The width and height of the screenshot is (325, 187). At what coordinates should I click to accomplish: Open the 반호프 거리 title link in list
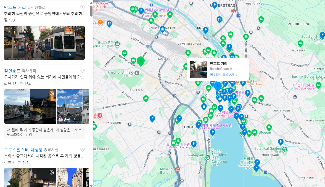(15, 7)
